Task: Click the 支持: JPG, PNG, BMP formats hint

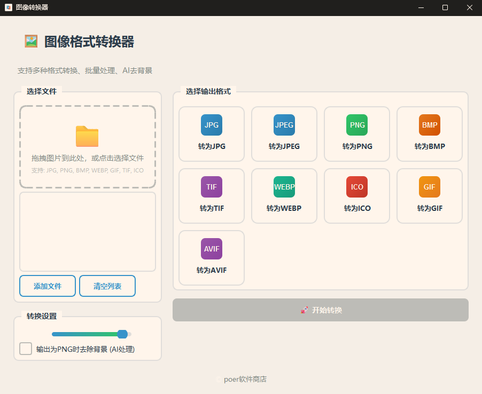Action: click(87, 170)
